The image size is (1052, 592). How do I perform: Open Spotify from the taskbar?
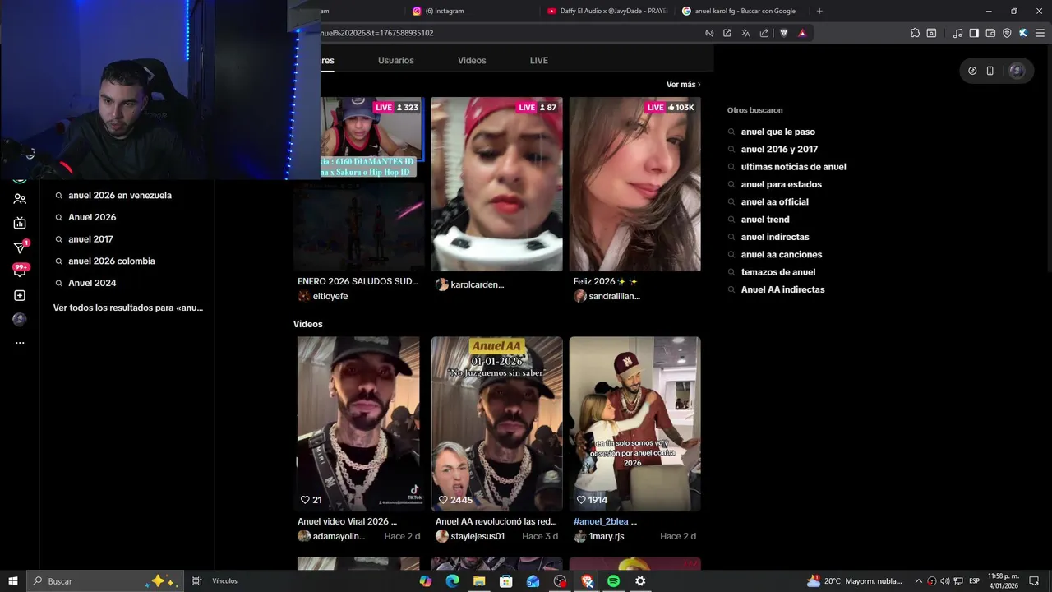(613, 581)
